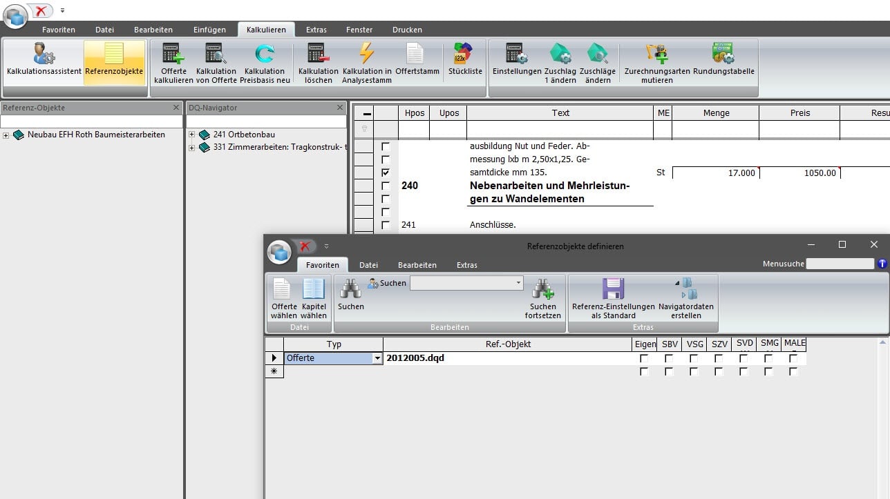Open the Datei tab in main ribbon

pyautogui.click(x=104, y=30)
